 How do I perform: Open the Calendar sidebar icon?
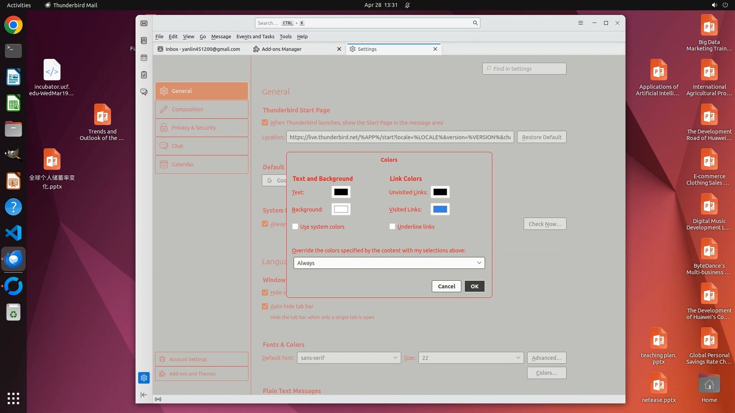[x=144, y=58]
